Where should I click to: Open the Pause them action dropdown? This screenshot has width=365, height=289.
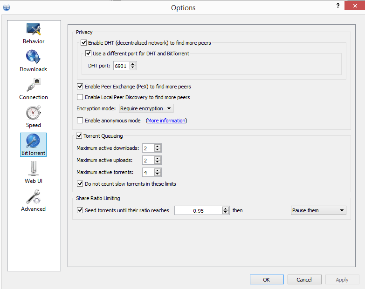[x=318, y=210]
